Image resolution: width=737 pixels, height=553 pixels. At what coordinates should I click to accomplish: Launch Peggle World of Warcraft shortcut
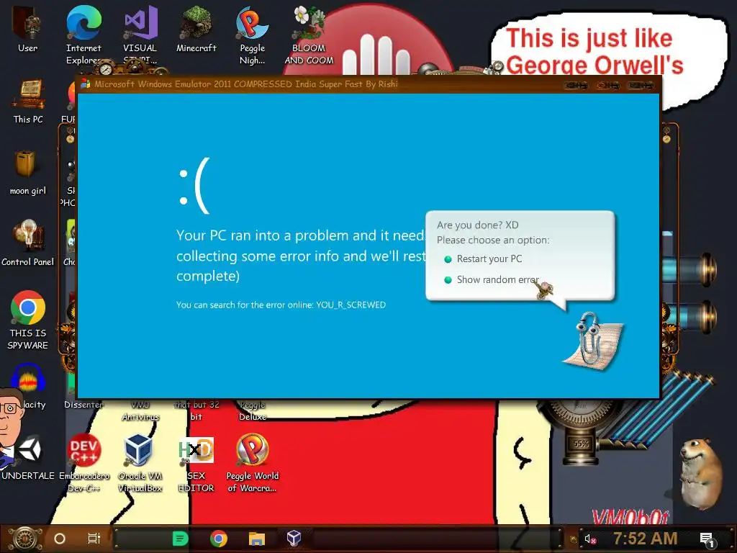253,463
